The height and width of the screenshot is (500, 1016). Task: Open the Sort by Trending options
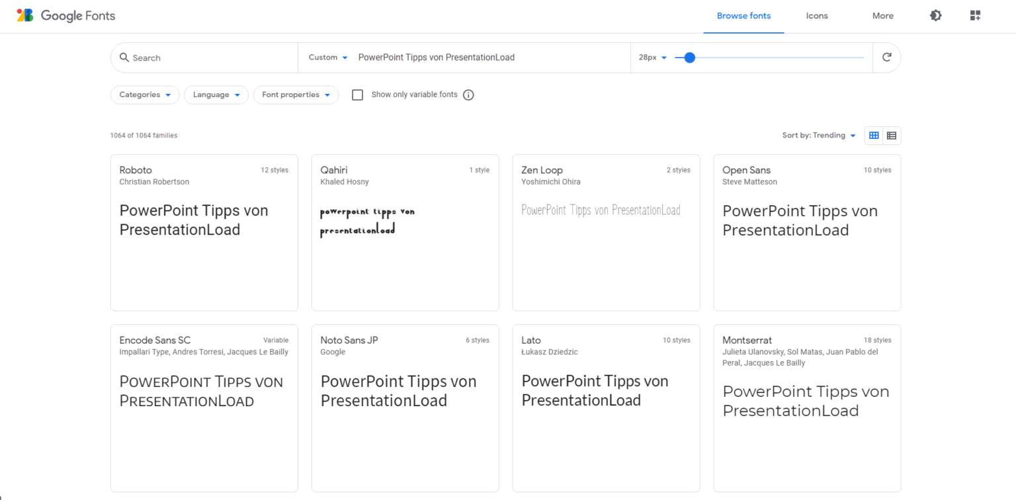coord(819,135)
